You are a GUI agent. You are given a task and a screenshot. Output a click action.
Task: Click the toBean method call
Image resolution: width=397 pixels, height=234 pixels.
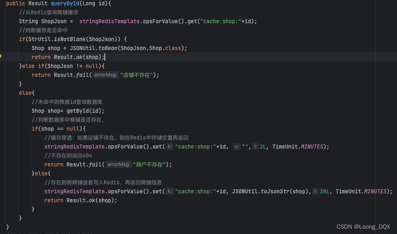click(x=108, y=48)
